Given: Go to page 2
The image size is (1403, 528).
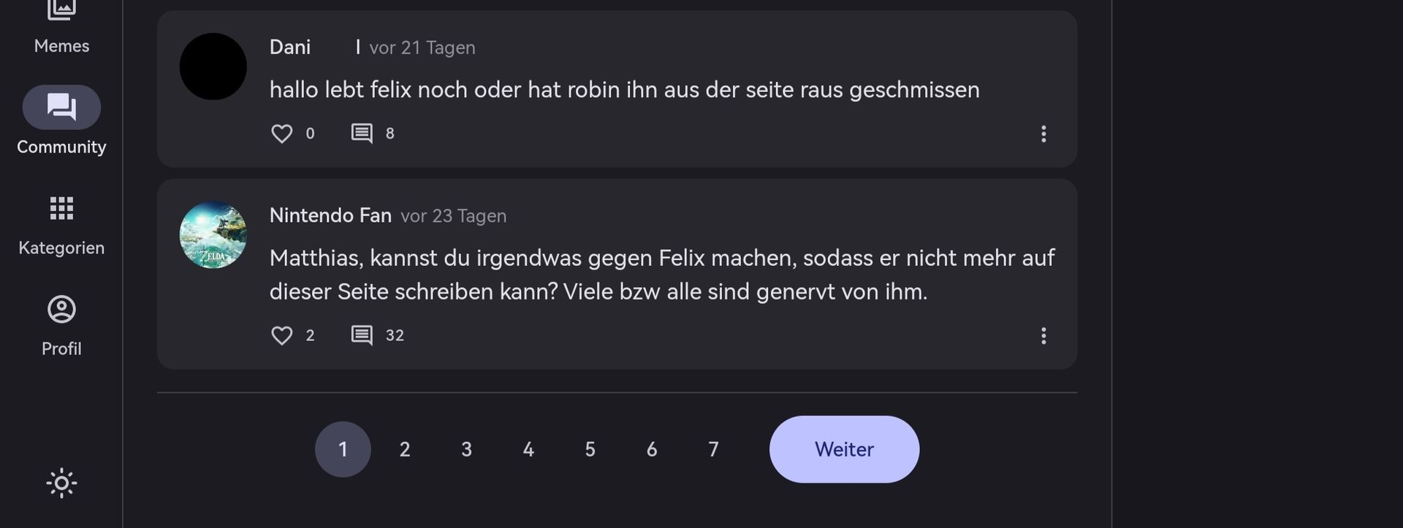Looking at the screenshot, I should [405, 449].
